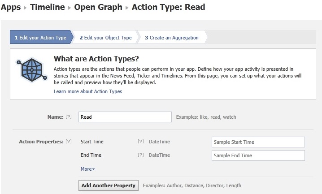Open the help tooltip beside Name
Viewport: 322px width, 194px height.
pos(69,117)
